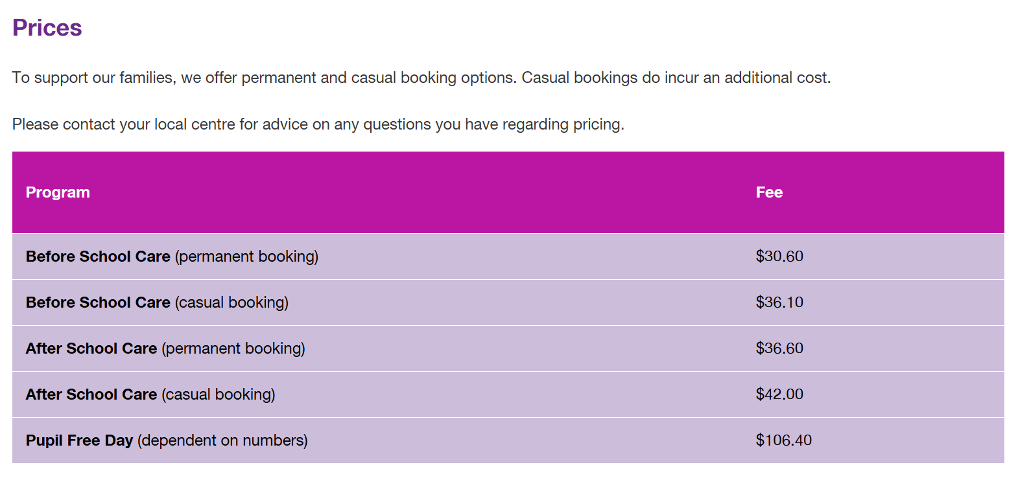Click the "(dependent on numbers)" note
This screenshot has height=478, width=1018.
pyautogui.click(x=222, y=440)
